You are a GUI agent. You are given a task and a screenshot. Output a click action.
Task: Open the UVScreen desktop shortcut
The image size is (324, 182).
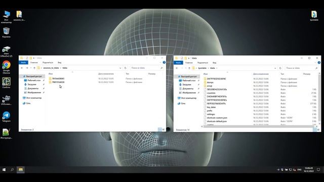point(6,100)
